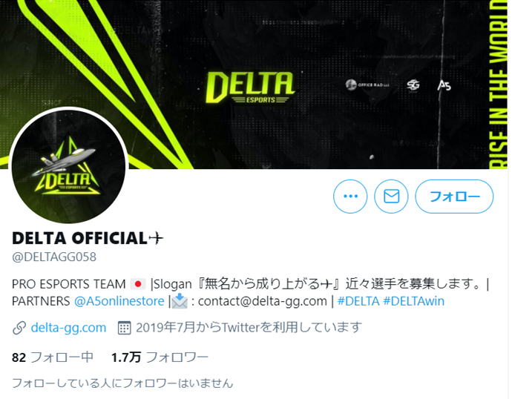Click the A5 sponsor logo in banner
This screenshot has width=512, height=399.
tap(444, 85)
